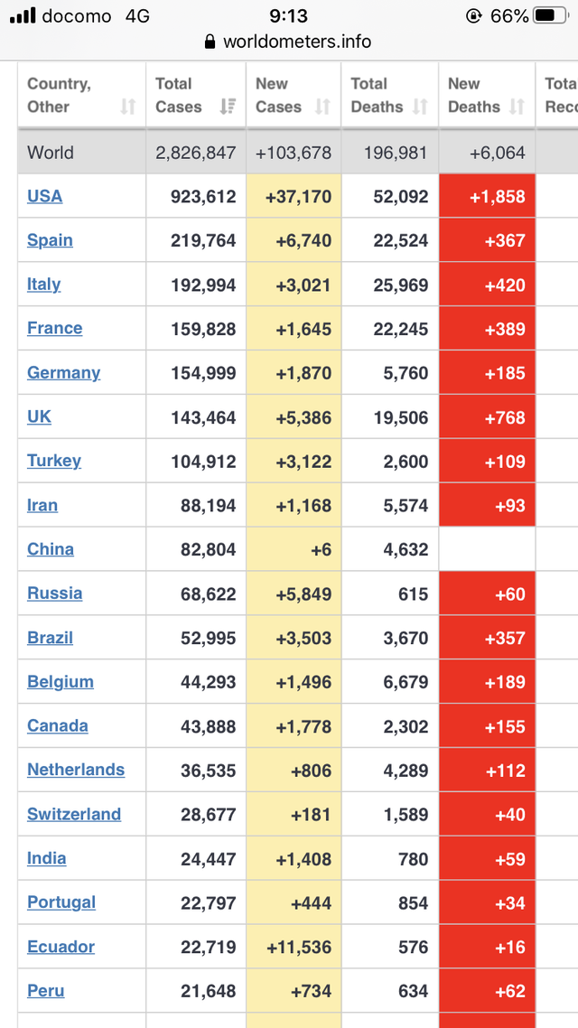
Task: Tap the padlock icon beside worldometers.info
Action: (210, 42)
